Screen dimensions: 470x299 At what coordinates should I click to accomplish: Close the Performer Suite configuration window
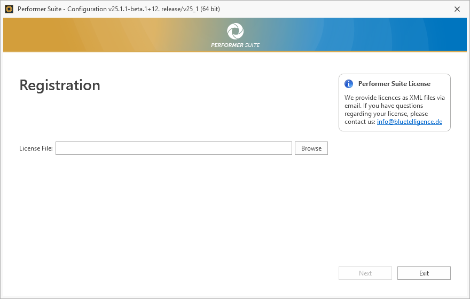[457, 9]
